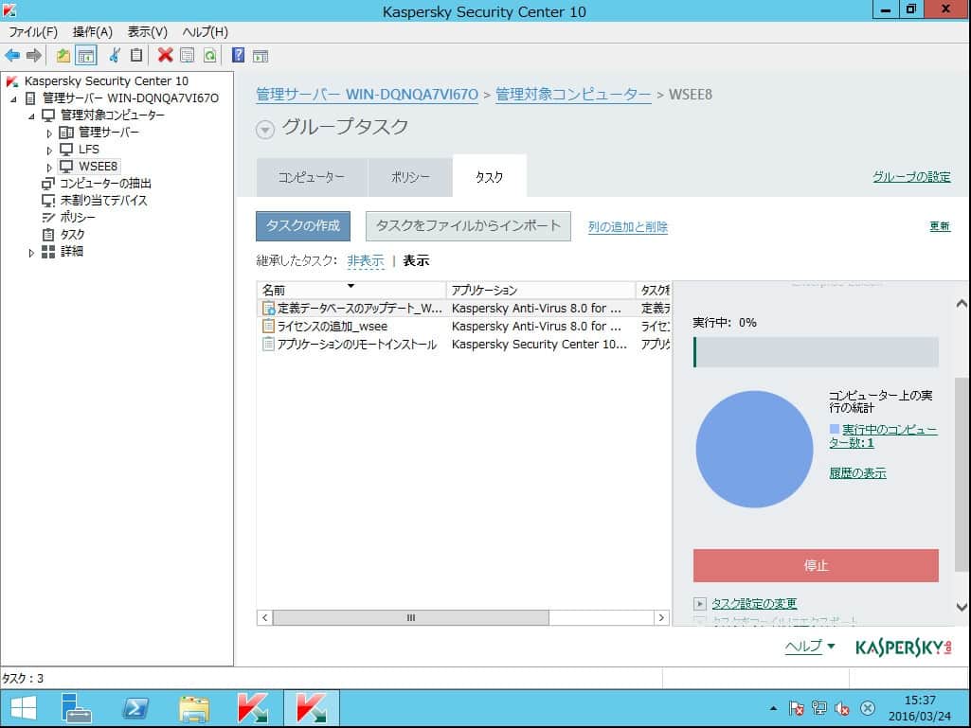Toggle the action pane toolbar icon

[x=261, y=56]
